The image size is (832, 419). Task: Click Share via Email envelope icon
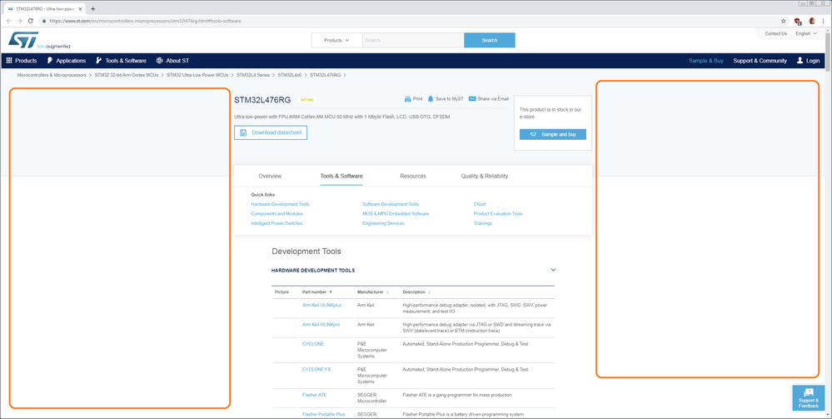pos(472,99)
